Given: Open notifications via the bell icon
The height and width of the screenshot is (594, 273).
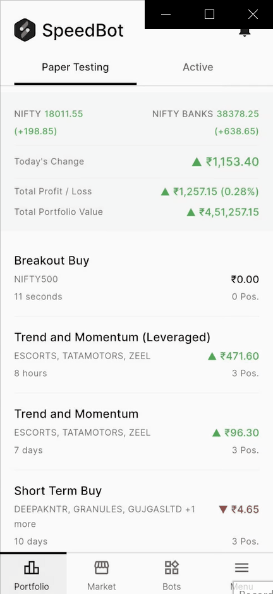Looking at the screenshot, I should (245, 32).
